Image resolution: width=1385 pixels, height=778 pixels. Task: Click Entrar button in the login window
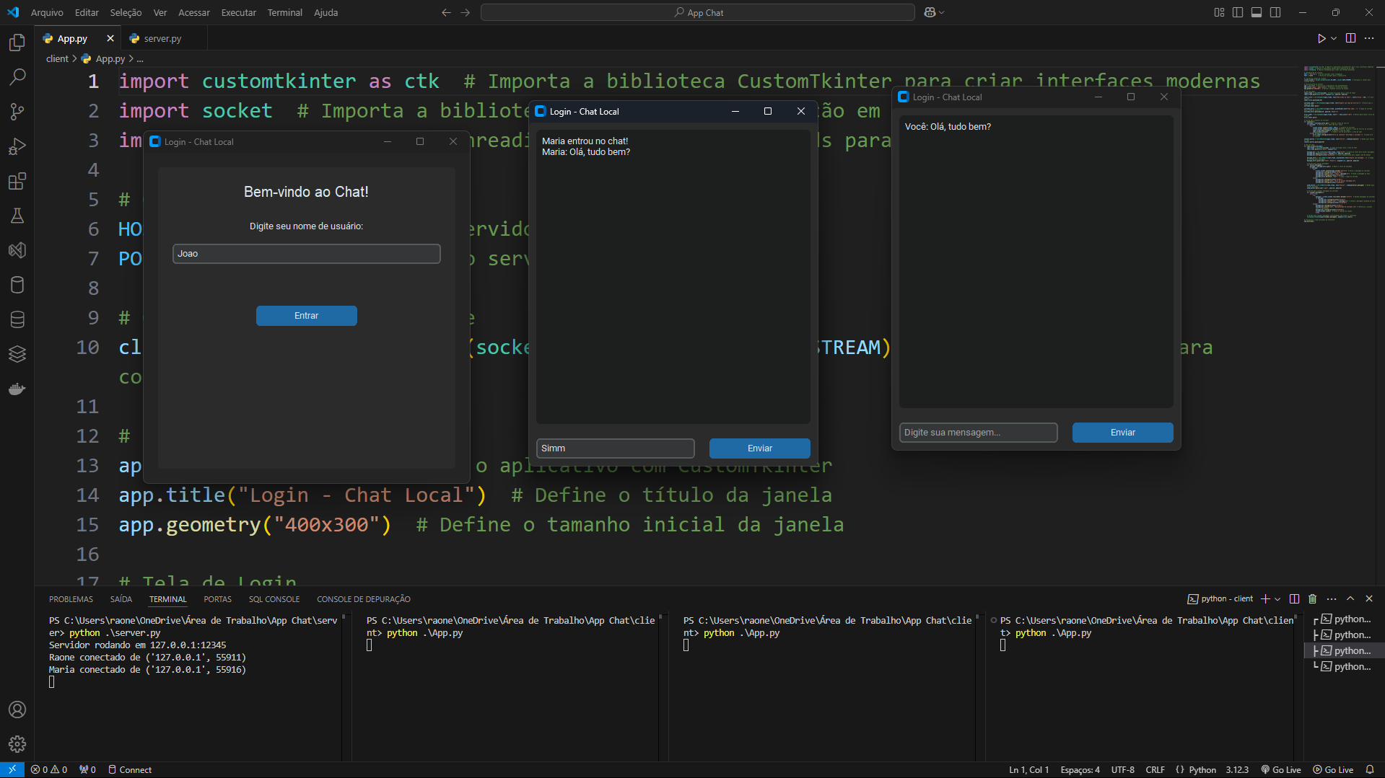307,316
